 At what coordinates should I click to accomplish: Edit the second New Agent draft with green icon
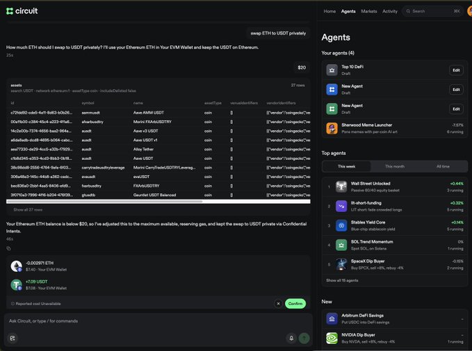click(x=456, y=109)
